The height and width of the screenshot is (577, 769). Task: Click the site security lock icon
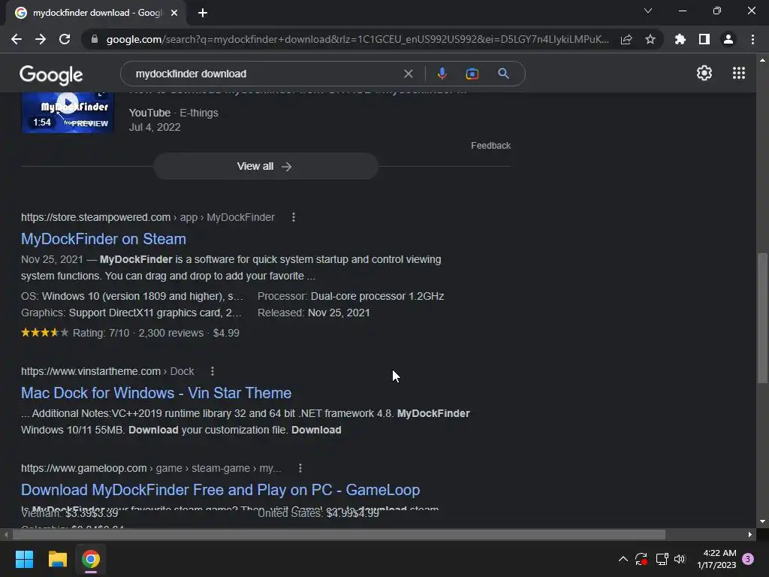(94, 39)
